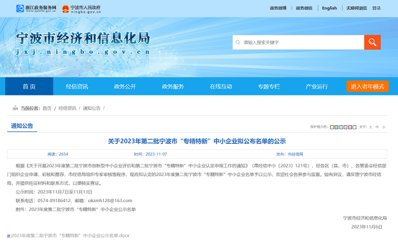Select the pink eye-protection color swatch
Image resolution: width=398 pixels, height=248 pixels.
pyautogui.click(x=345, y=127)
